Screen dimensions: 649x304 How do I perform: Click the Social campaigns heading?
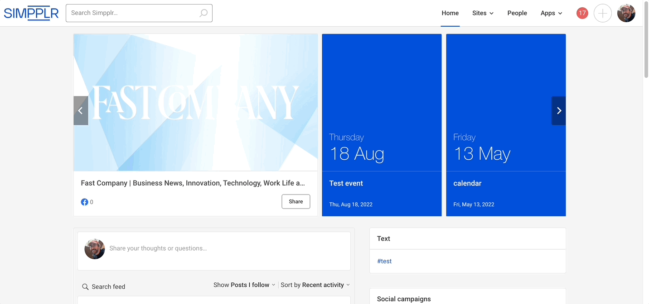pos(404,299)
